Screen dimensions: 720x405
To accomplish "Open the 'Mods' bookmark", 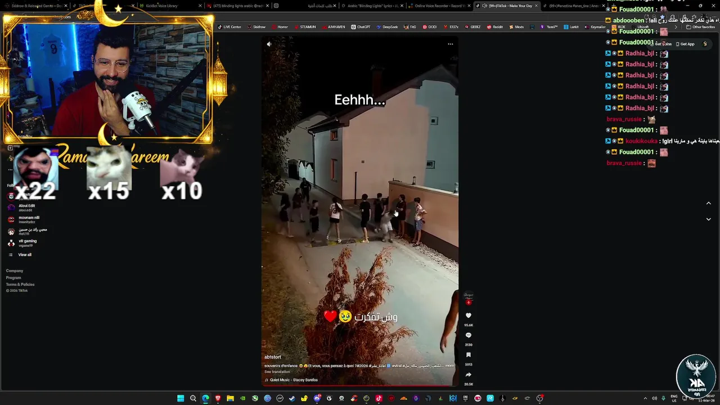I will (516, 27).
